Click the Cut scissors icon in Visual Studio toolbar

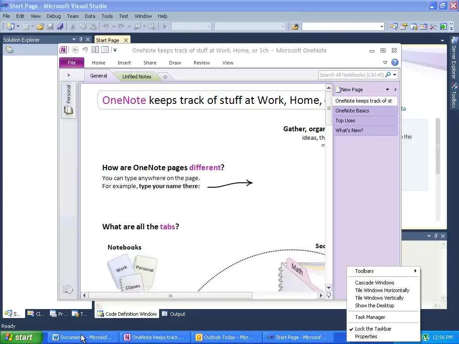point(73,26)
